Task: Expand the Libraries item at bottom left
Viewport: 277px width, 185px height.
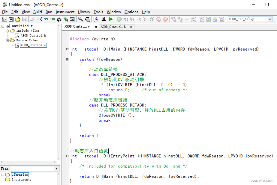Action: coord(2,175)
